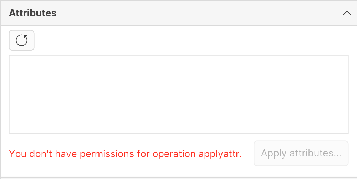Click the refresh attributes icon
The image size is (357, 179).
coord(22,40)
